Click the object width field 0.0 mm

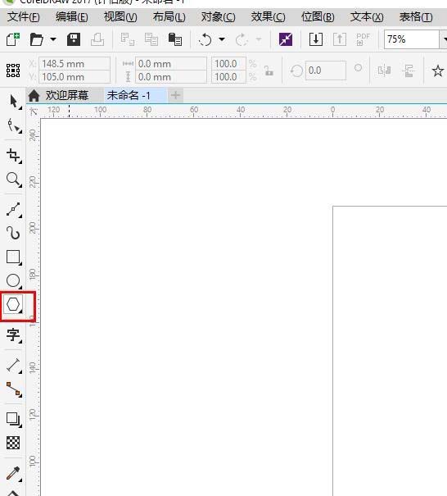pyautogui.click(x=171, y=64)
